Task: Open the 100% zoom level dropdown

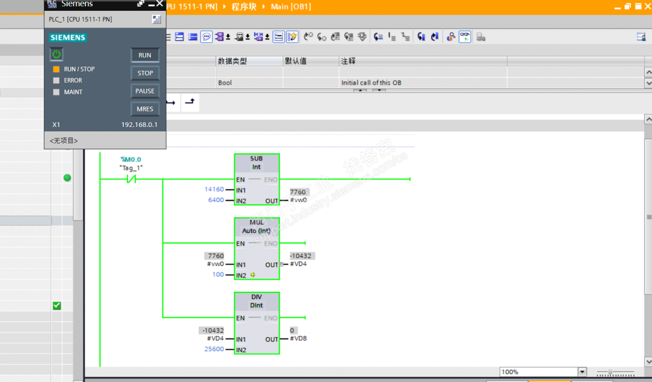Action: click(x=582, y=372)
